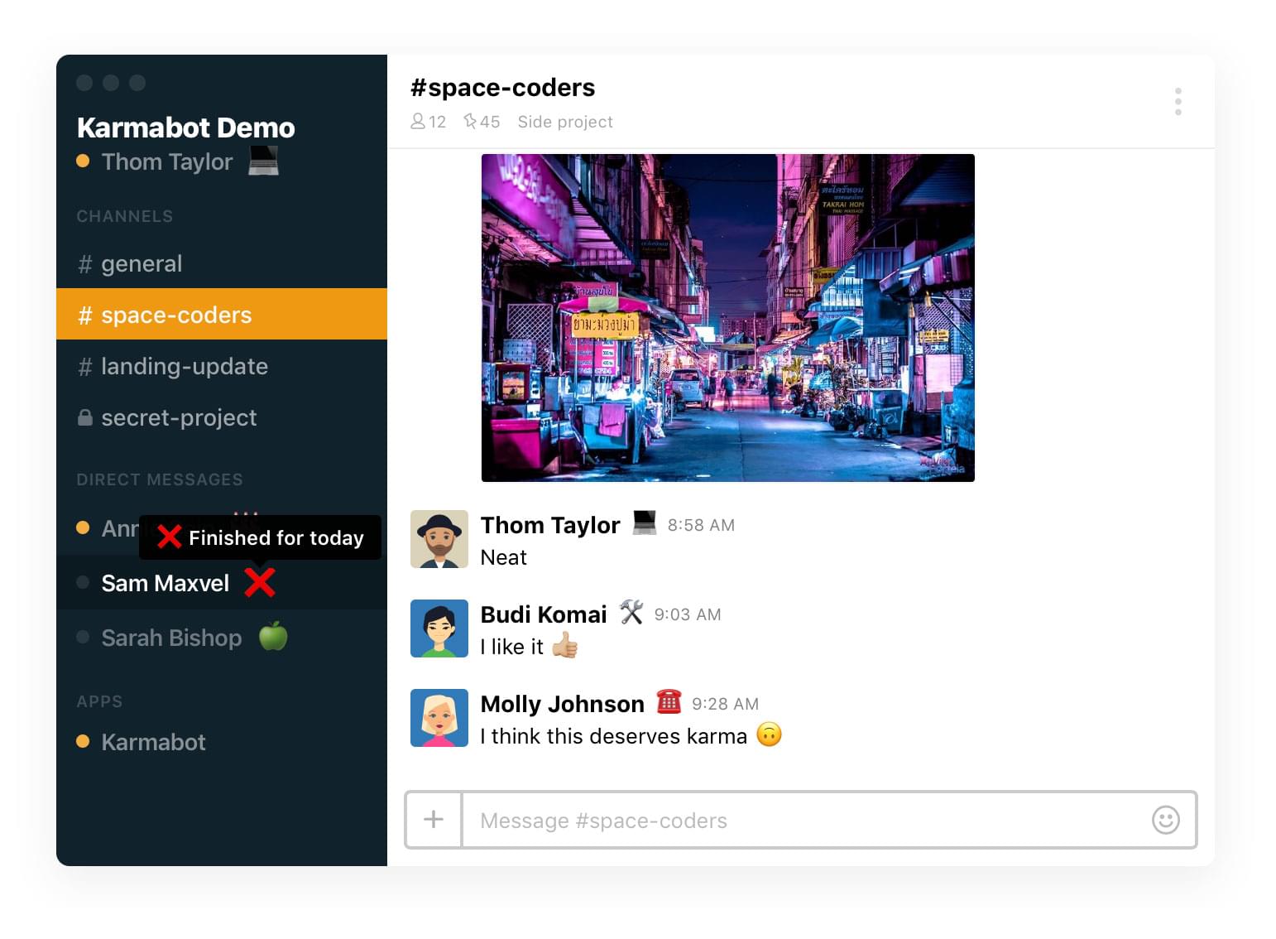This screenshot has width=1276, height=939.
Task: Open Sam Maxvel's direct message
Action: [165, 583]
